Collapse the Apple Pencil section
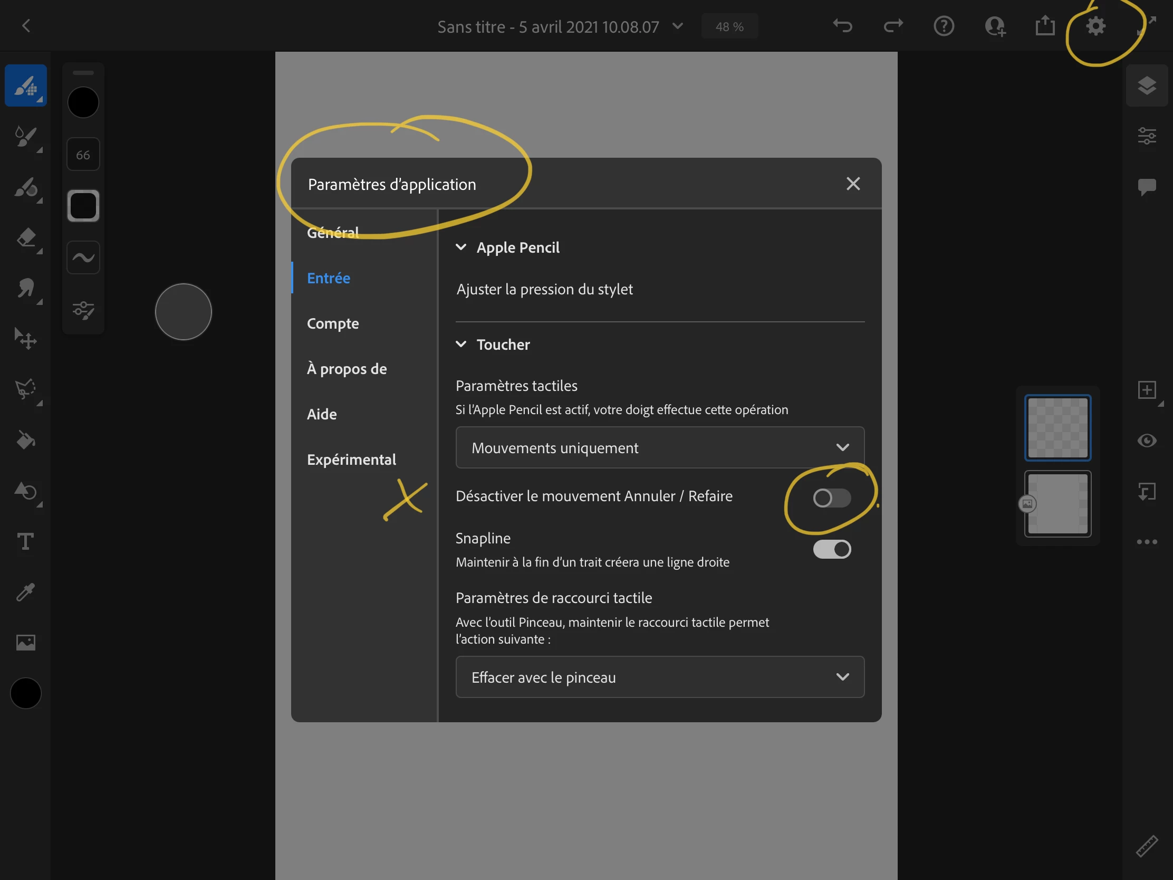This screenshot has width=1173, height=880. tap(461, 247)
